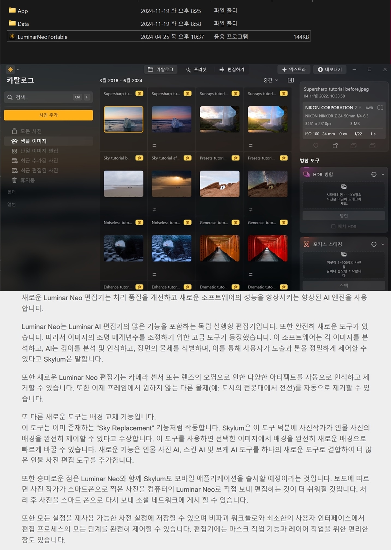Collapse the HDR 병합 panel chevron
This screenshot has height=550, width=391.
[383, 174]
